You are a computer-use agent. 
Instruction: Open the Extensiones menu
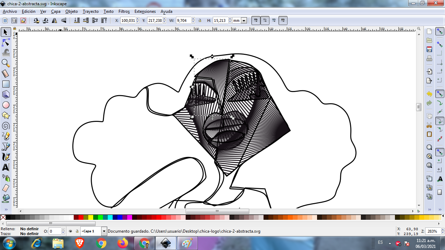tap(145, 11)
